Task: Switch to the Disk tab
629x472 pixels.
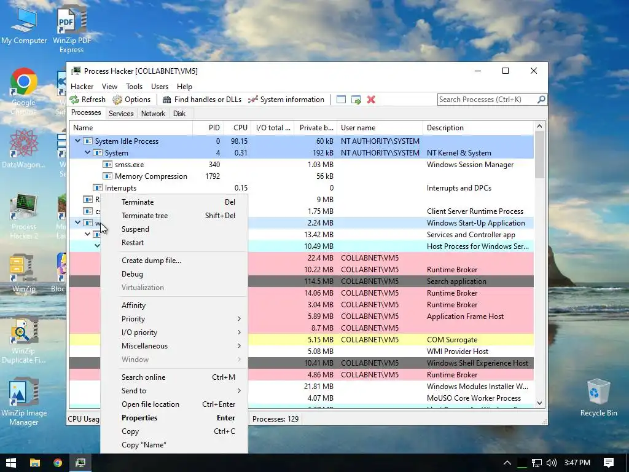Action: (x=179, y=114)
